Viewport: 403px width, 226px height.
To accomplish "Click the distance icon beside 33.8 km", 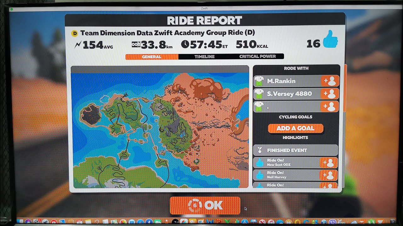I will [136, 45].
